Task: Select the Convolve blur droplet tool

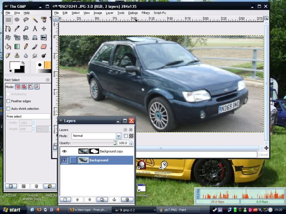Action: [26, 56]
